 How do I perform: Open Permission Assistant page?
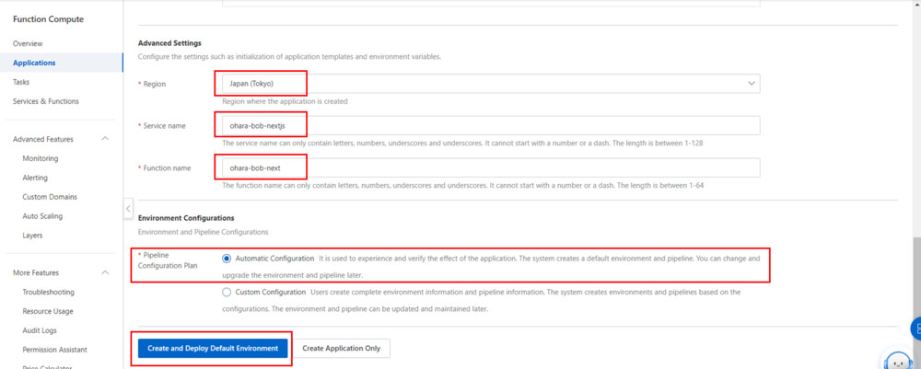[x=54, y=350]
